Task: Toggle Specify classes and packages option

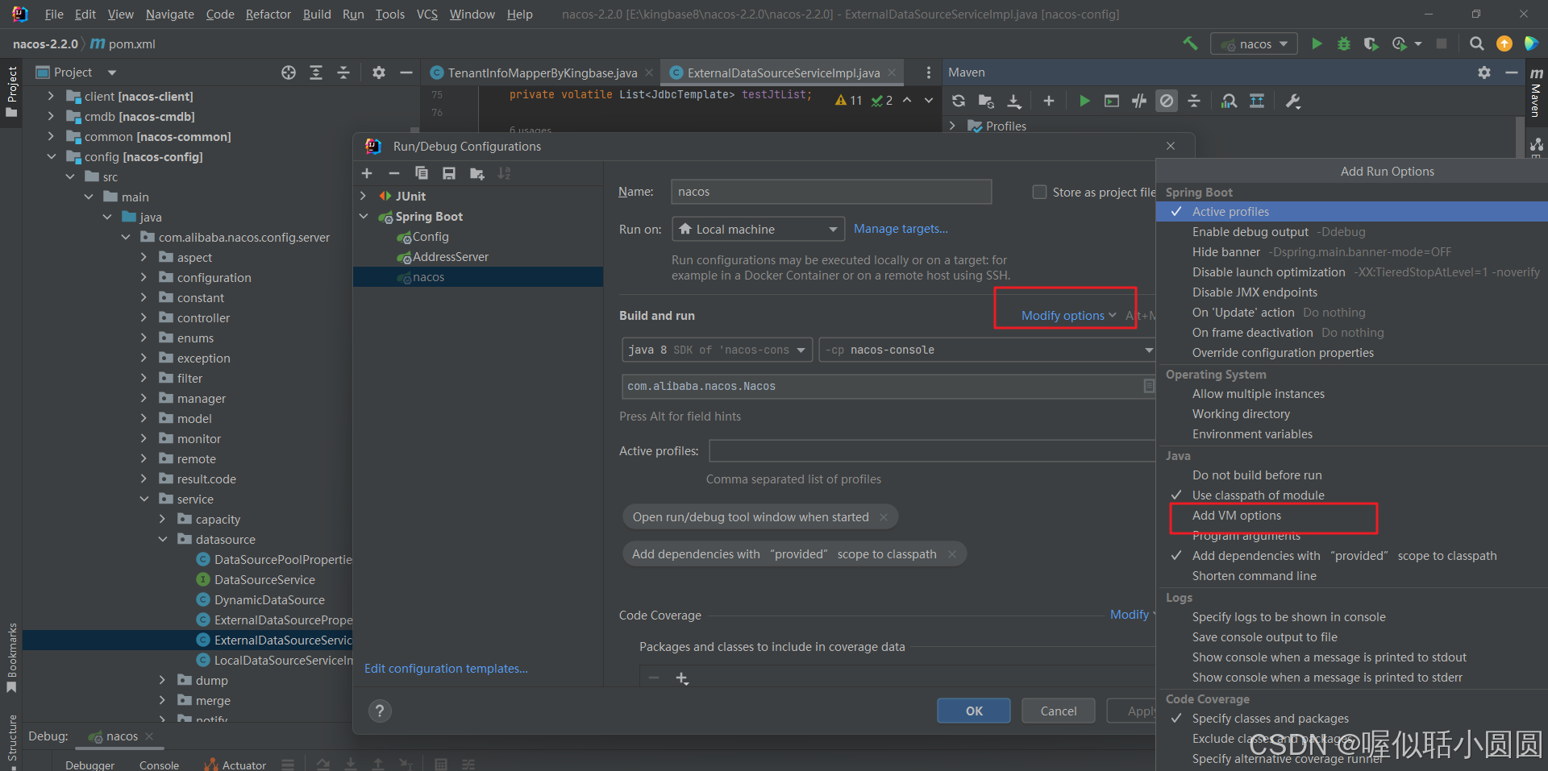Action: coord(1352,719)
